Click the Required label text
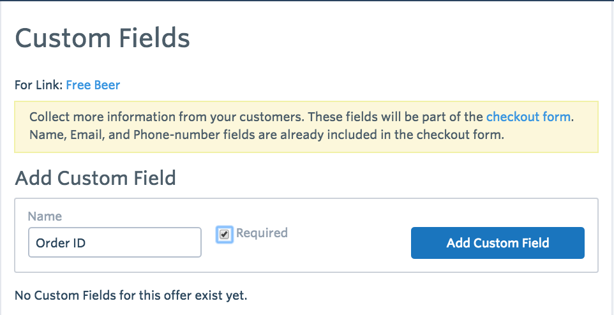 pos(262,233)
